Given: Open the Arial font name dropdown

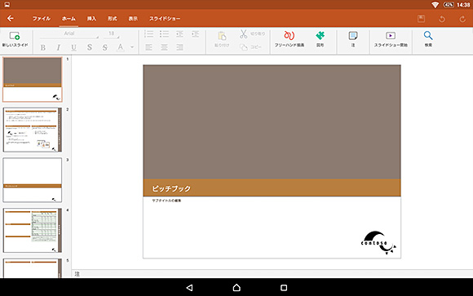Looking at the screenshot, I should [x=69, y=33].
